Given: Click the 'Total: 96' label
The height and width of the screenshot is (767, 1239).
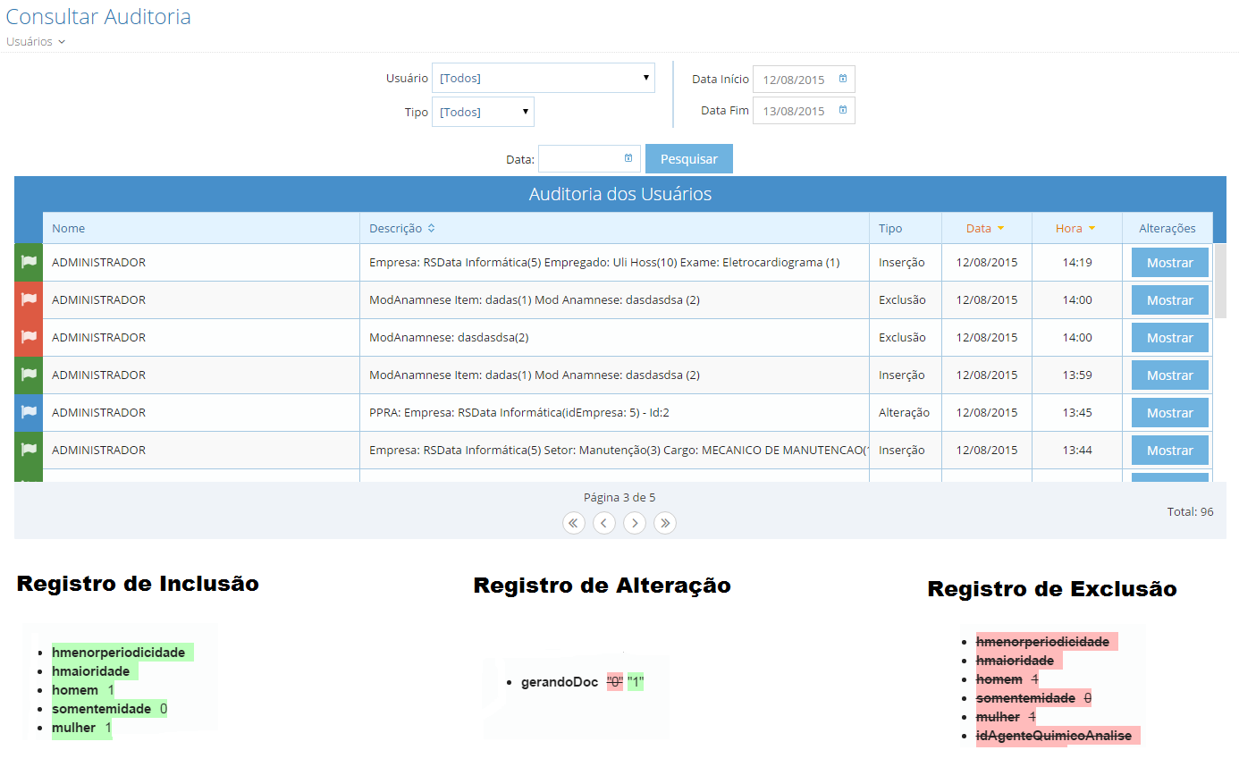Looking at the screenshot, I should point(1191,511).
